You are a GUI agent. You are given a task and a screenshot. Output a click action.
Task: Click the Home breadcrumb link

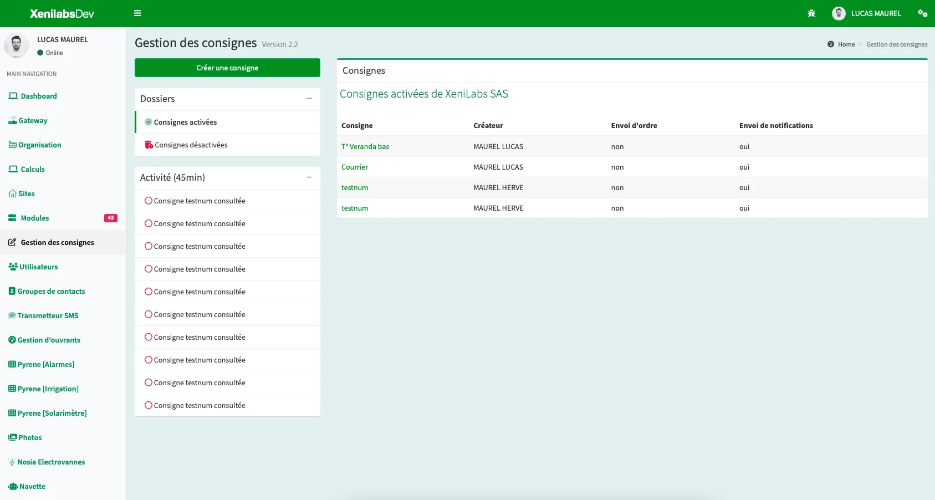[846, 44]
